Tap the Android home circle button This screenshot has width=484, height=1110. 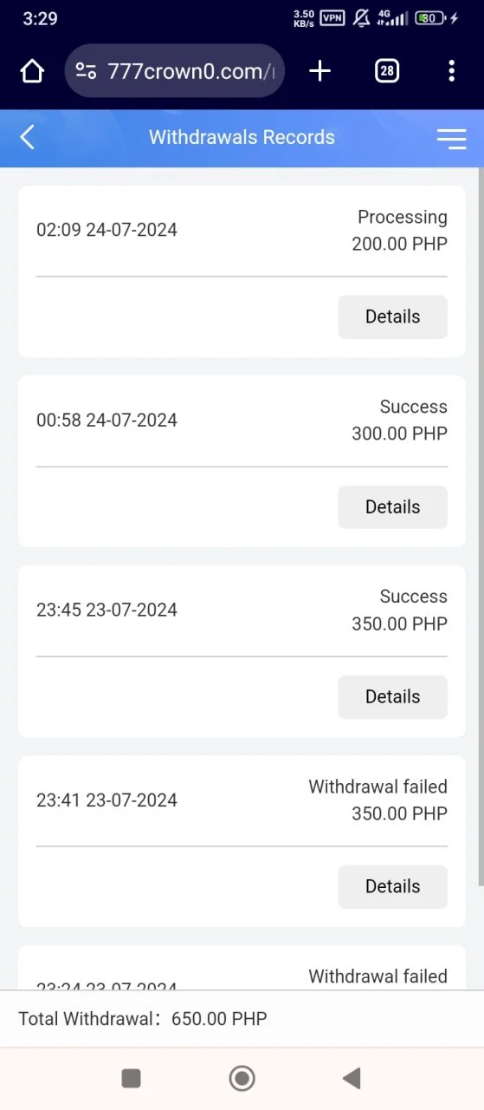pos(242,1078)
